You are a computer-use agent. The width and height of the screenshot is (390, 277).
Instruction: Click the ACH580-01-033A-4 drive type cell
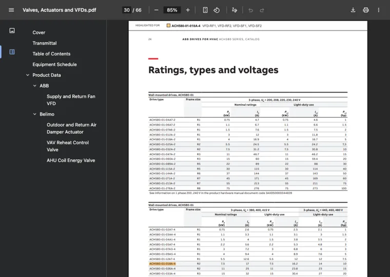[163, 273]
